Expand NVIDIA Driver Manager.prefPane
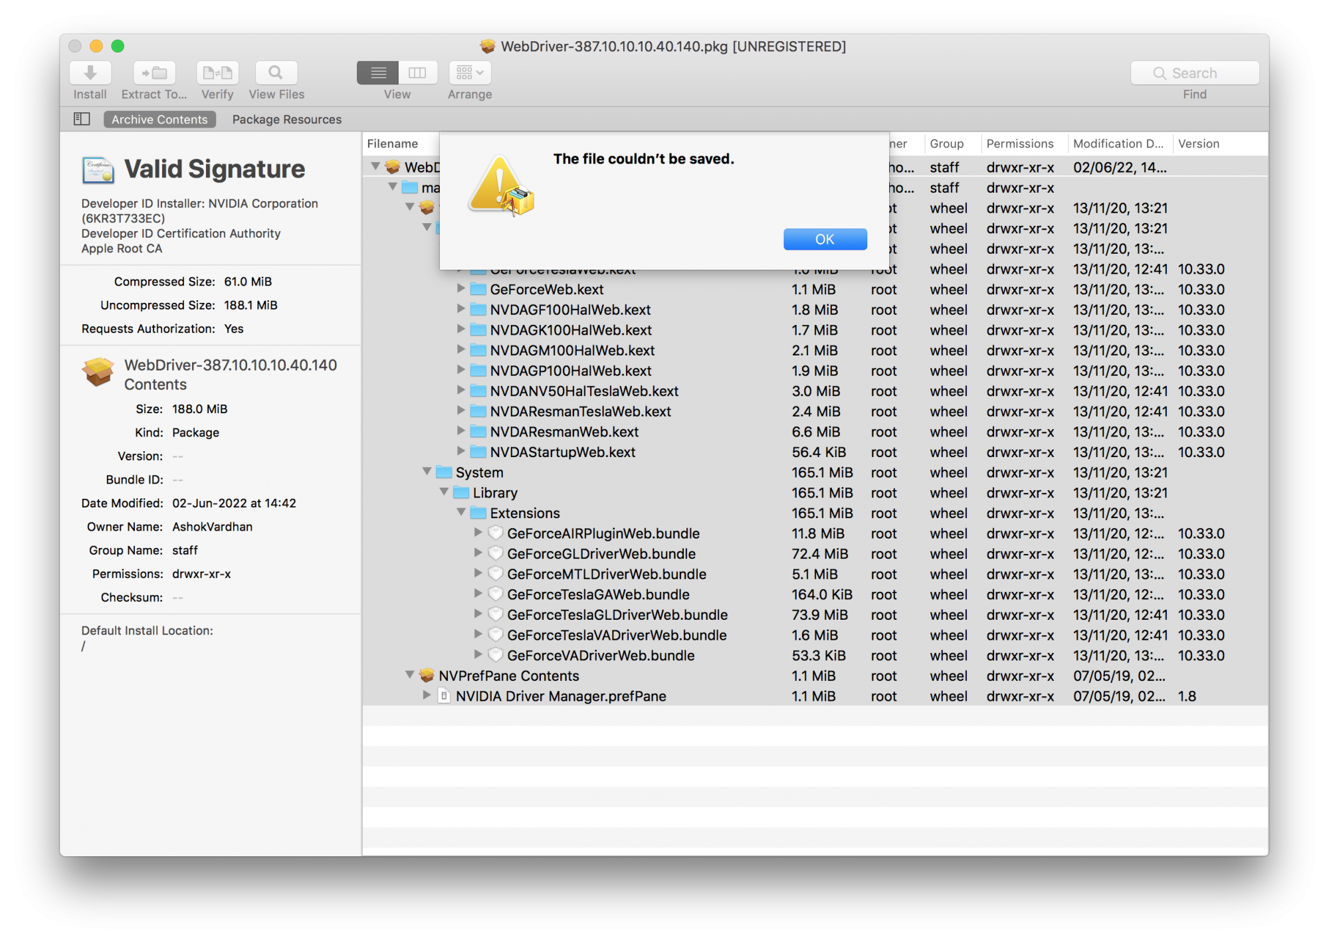Screen dimensions: 1329x942 coord(427,696)
